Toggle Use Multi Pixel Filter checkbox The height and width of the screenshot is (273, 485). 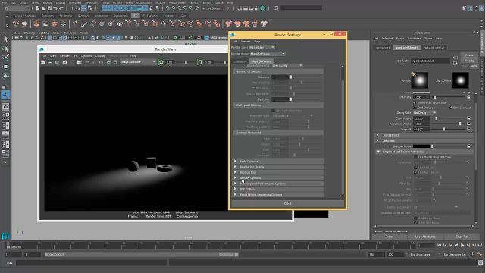pos(273,111)
